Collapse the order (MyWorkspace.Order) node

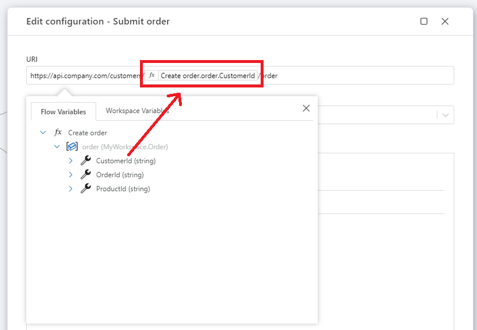point(57,147)
